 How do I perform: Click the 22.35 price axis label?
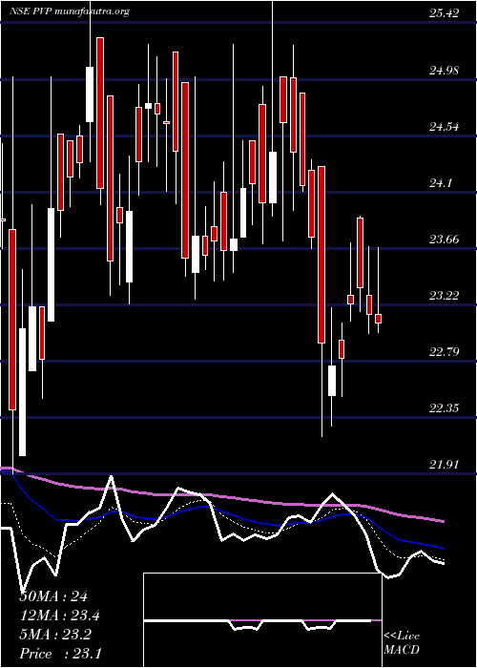445,408
